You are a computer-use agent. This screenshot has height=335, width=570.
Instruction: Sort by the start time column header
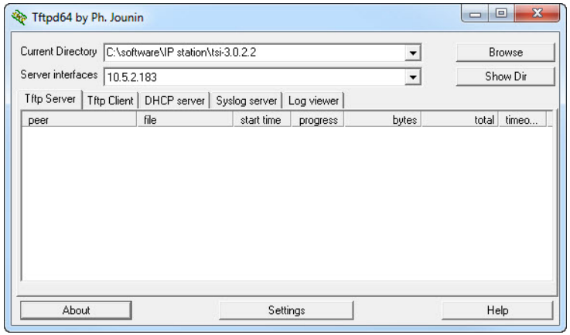pos(262,120)
